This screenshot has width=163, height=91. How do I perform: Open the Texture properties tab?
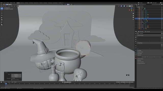point(136,58)
